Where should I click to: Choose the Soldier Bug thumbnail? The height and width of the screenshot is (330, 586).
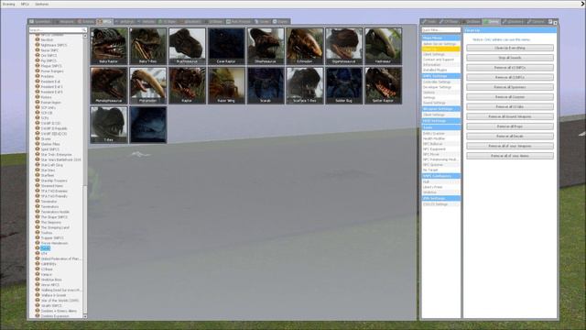coord(344,85)
